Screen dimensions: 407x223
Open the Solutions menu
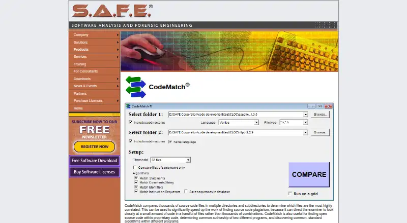click(x=94, y=42)
